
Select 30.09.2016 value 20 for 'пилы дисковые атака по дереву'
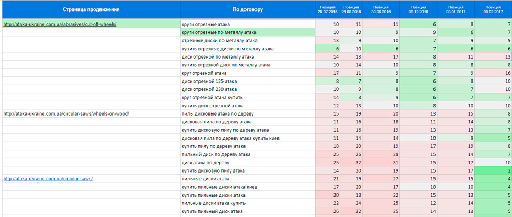coord(381,113)
